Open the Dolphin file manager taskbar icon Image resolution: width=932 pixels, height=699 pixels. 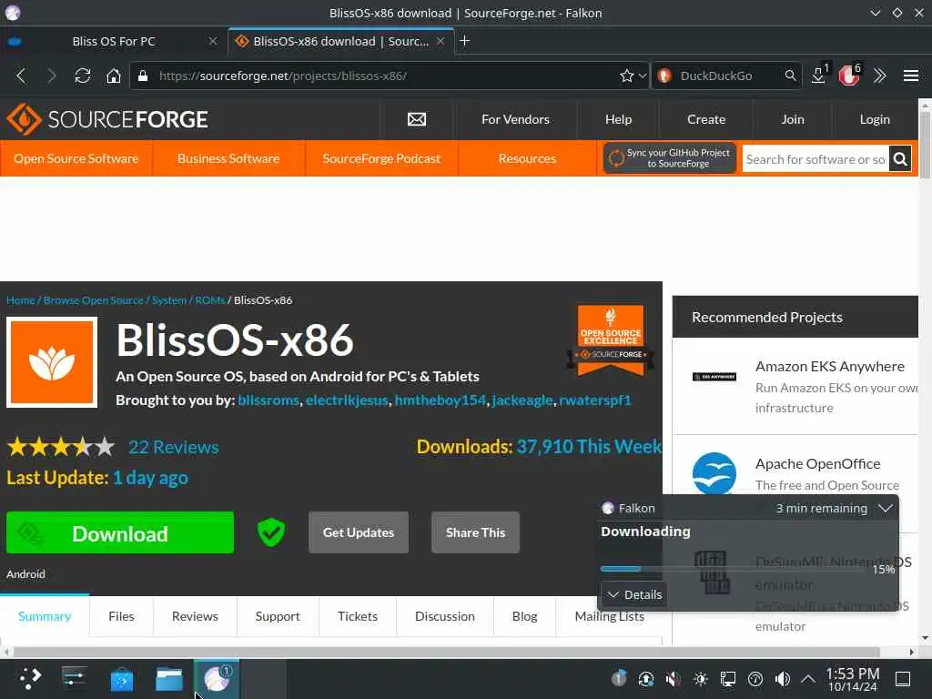coord(168,679)
